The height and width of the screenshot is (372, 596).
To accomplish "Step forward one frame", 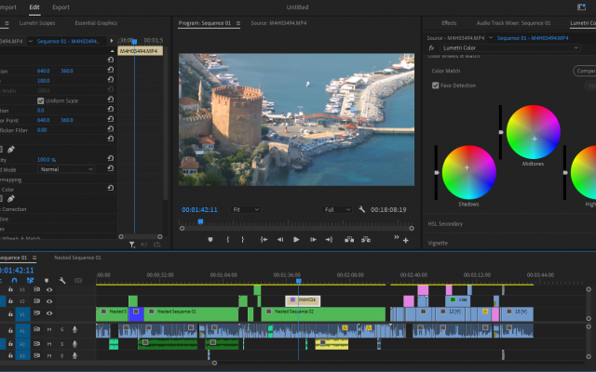I will tap(313, 240).
